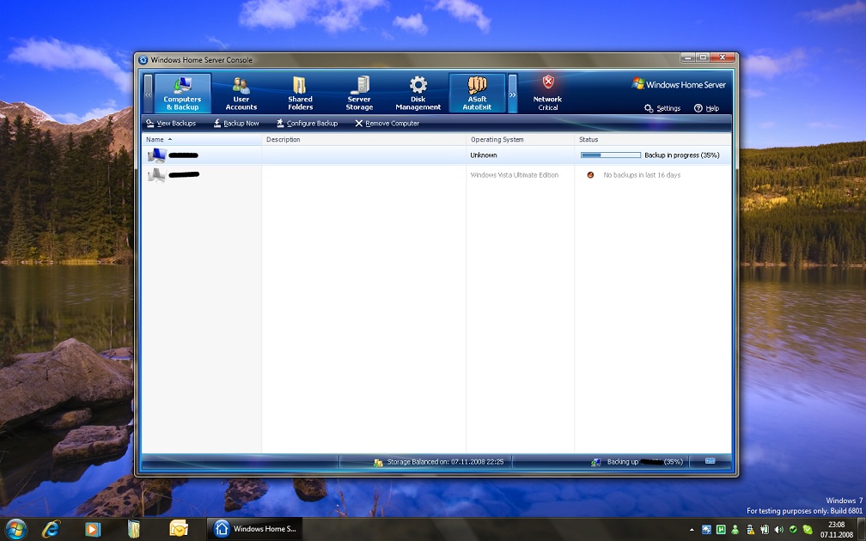This screenshot has height=541, width=866.
Task: Go to the Server Storage tab
Action: coord(359,94)
